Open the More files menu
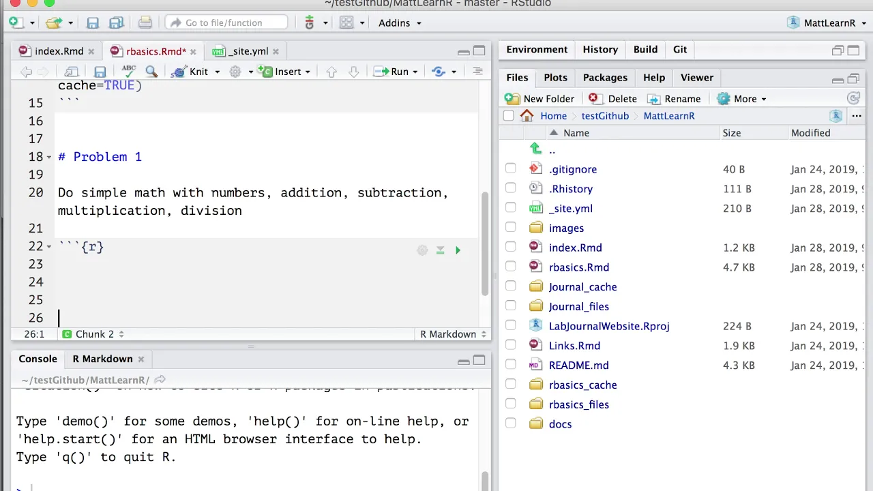873x491 pixels. [x=742, y=99]
